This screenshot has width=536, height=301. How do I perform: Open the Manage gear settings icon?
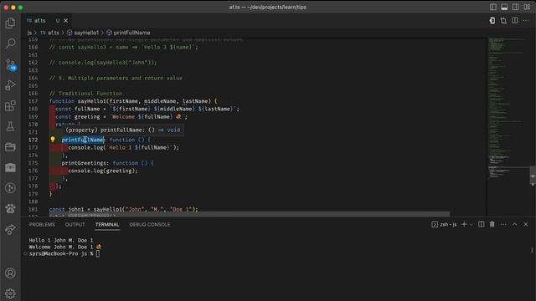pos(10,293)
